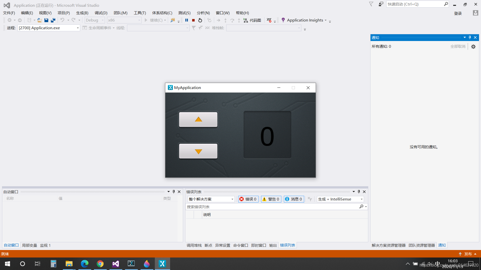Click the red stop debugging icon
481x270 pixels.
click(193, 20)
